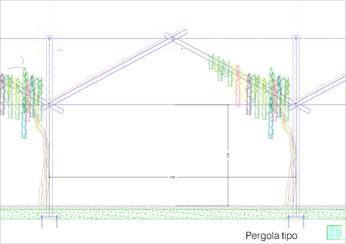
Task: Click the left post anchor base plate
Action: (49, 217)
